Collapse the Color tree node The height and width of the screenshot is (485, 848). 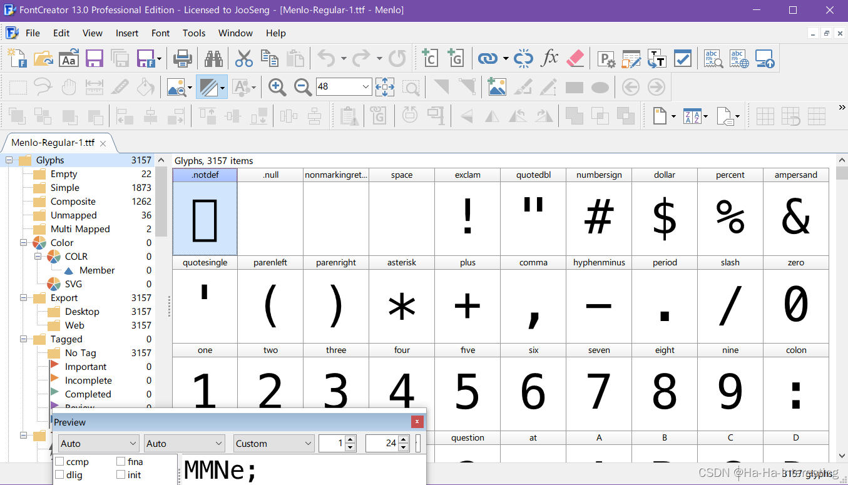(x=24, y=243)
